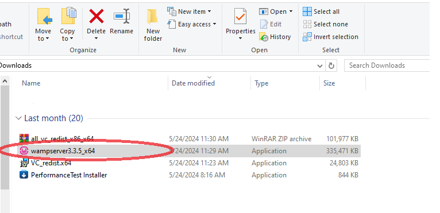This screenshot has height=213, width=440.
Task: Sort files by the Name column
Action: coord(31,83)
